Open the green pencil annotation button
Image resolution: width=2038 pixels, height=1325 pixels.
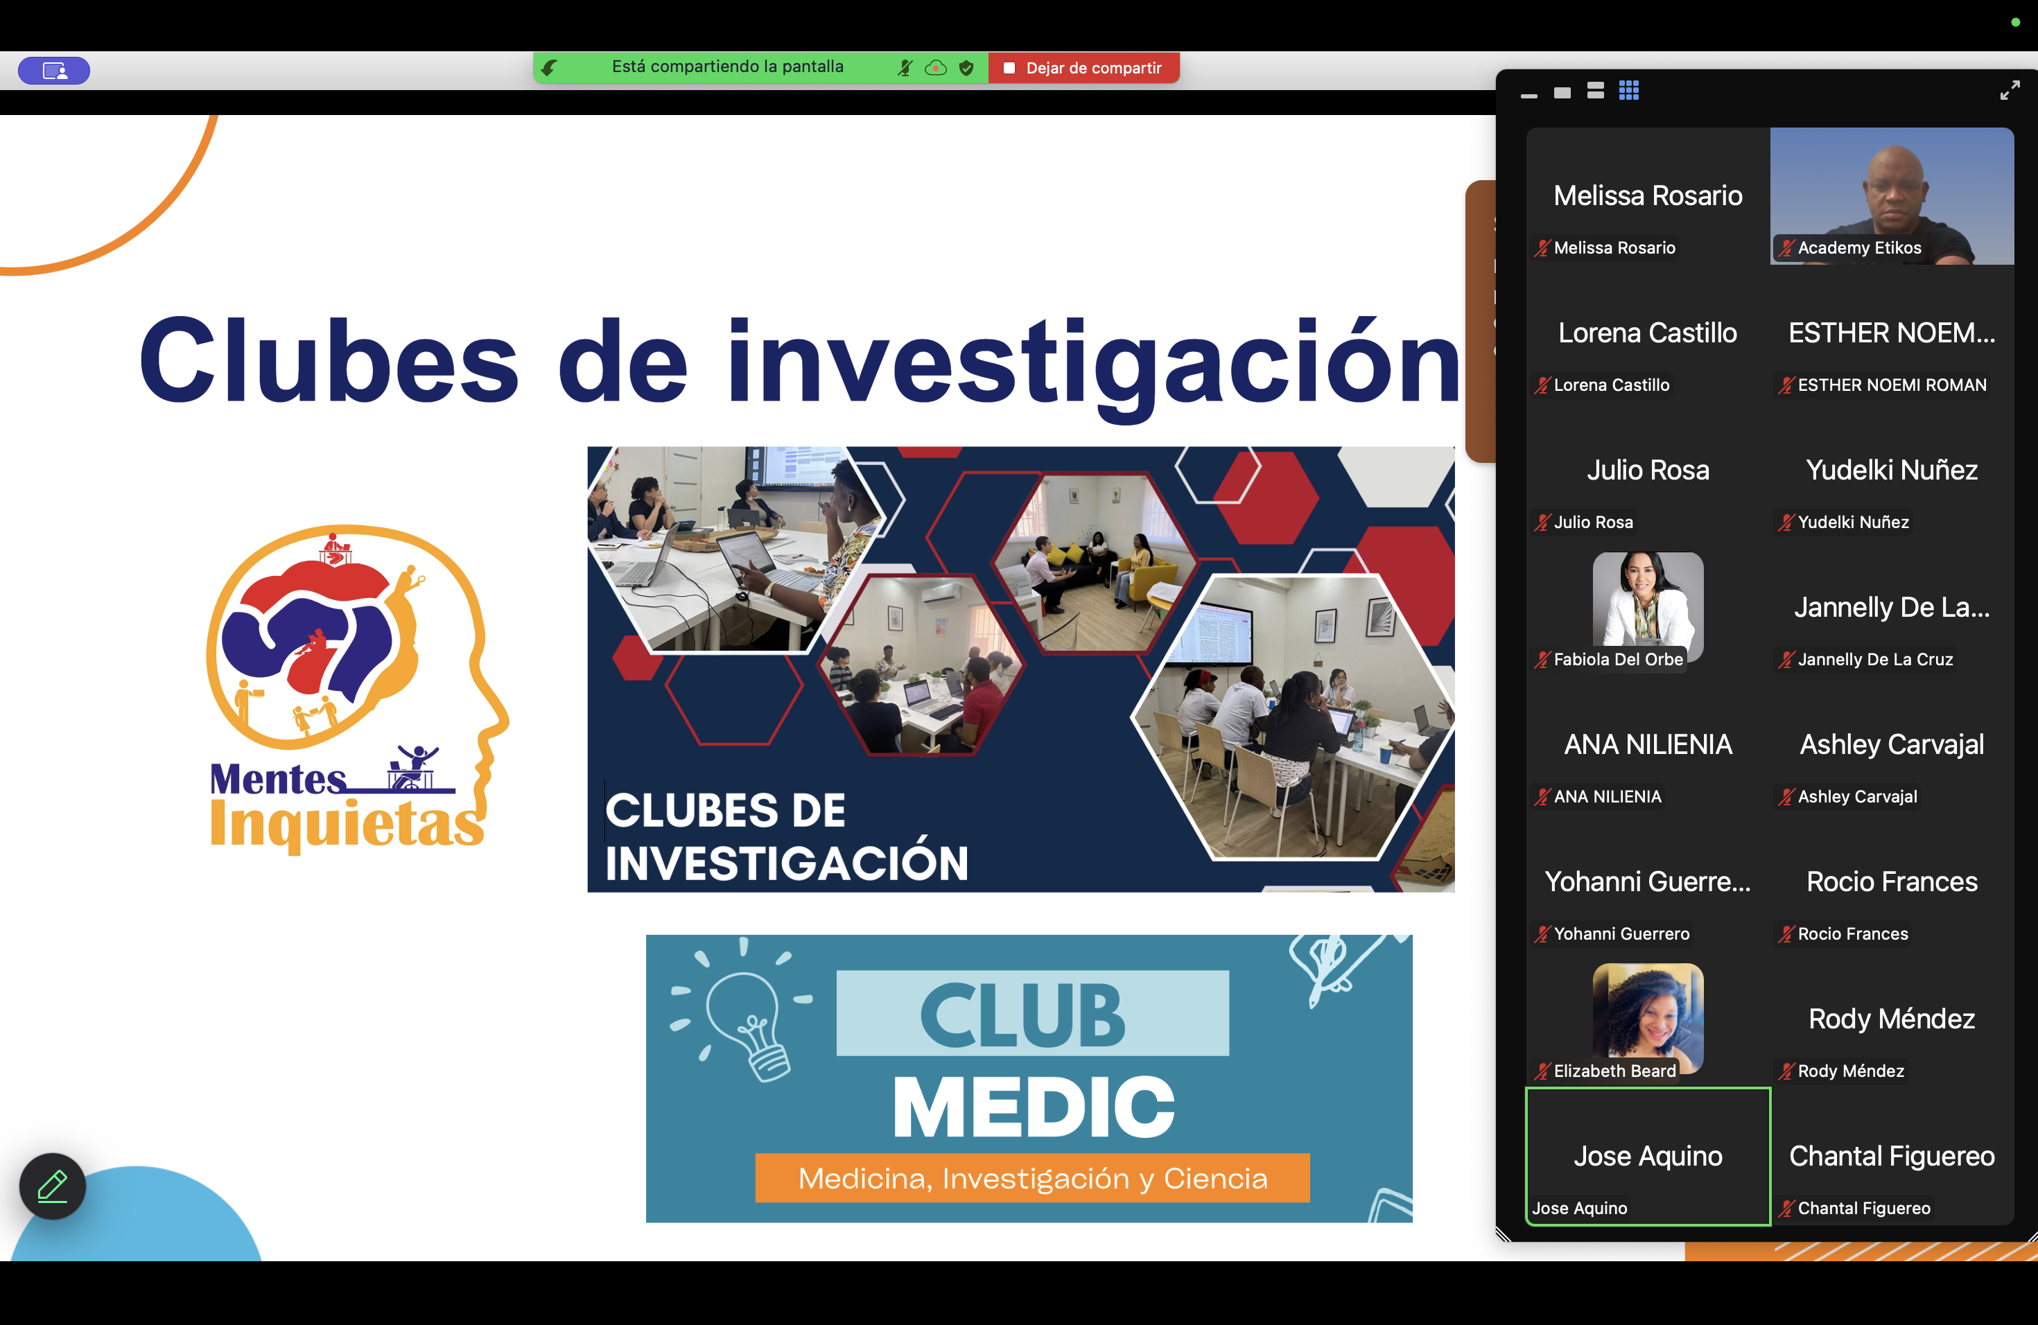pos(52,1186)
